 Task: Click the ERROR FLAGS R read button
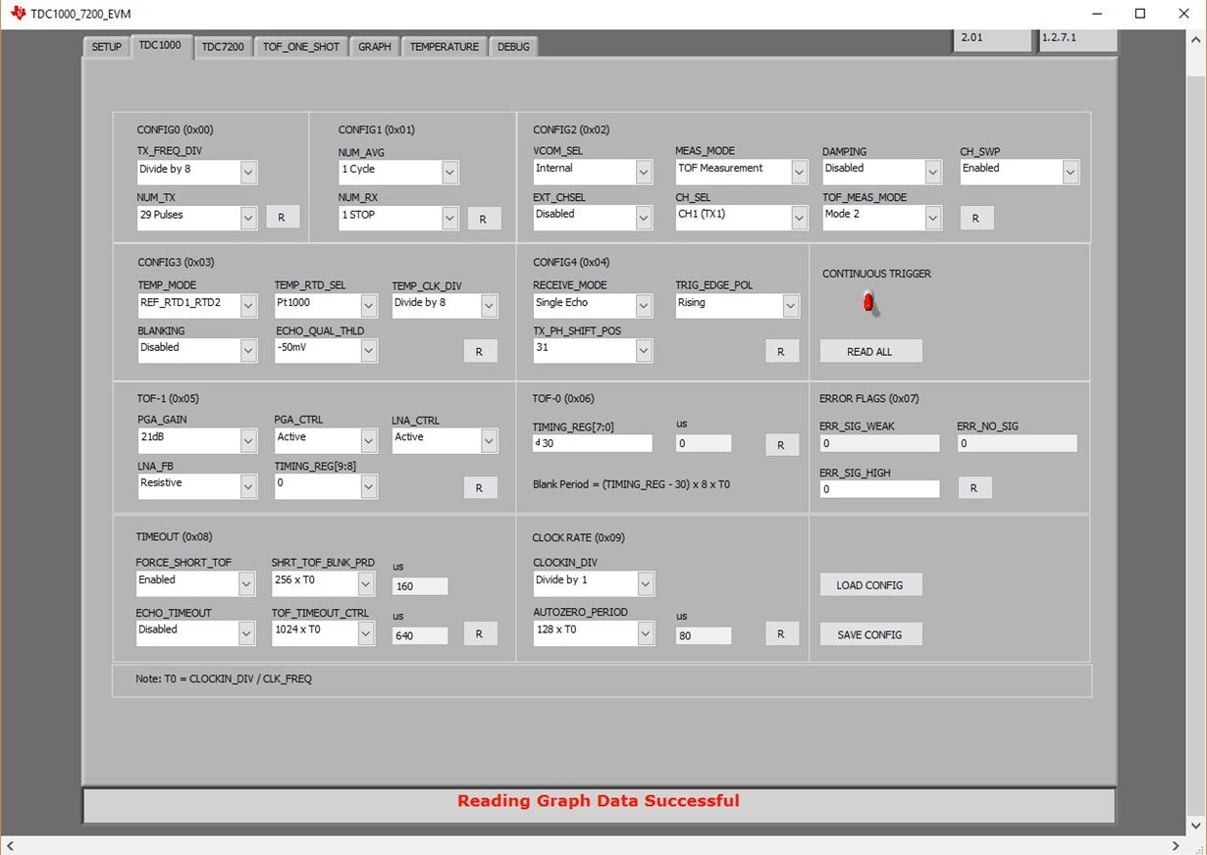click(x=974, y=487)
